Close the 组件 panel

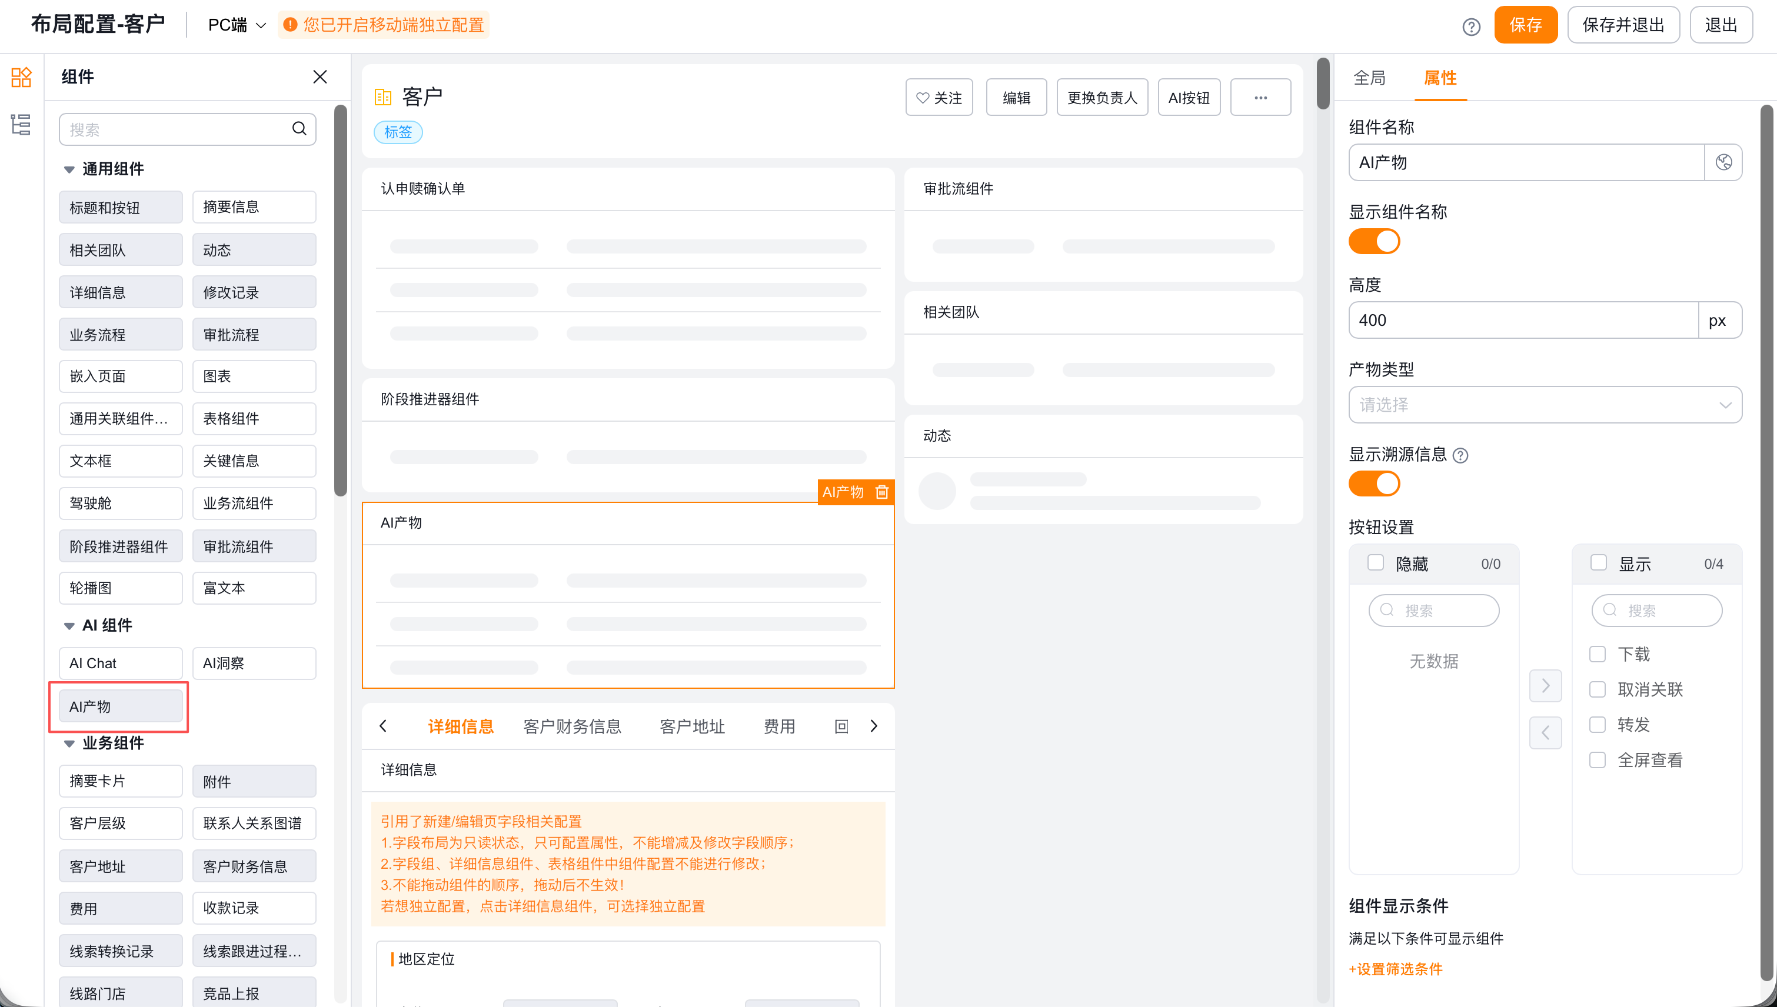(x=320, y=77)
